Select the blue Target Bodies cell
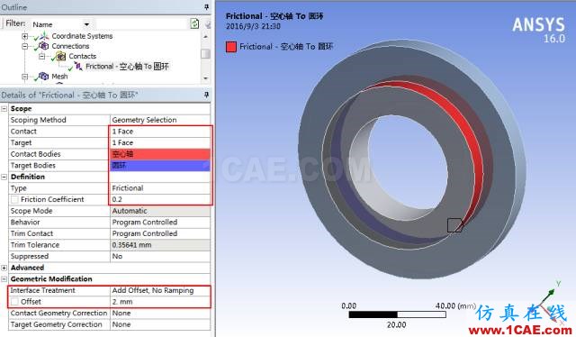Viewport: 576px width, 337px height. 160,166
